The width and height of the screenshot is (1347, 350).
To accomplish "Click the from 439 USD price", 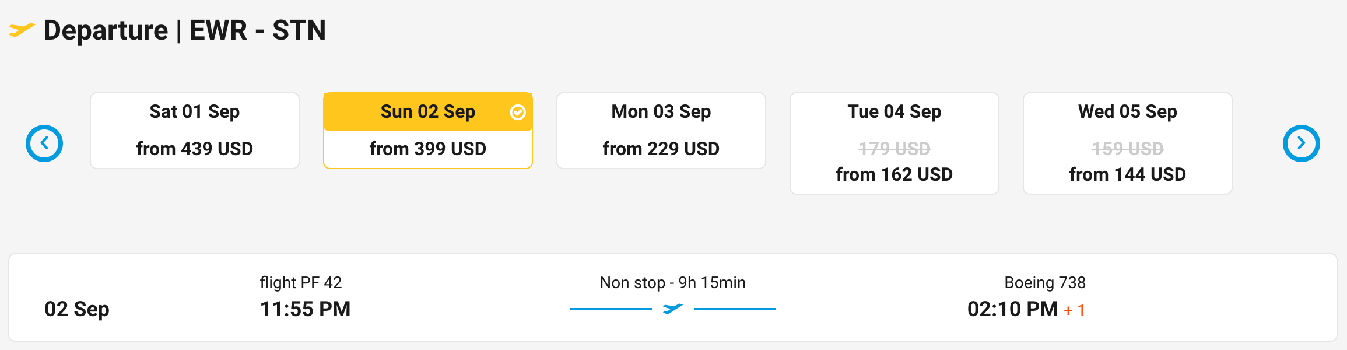I will point(194,149).
